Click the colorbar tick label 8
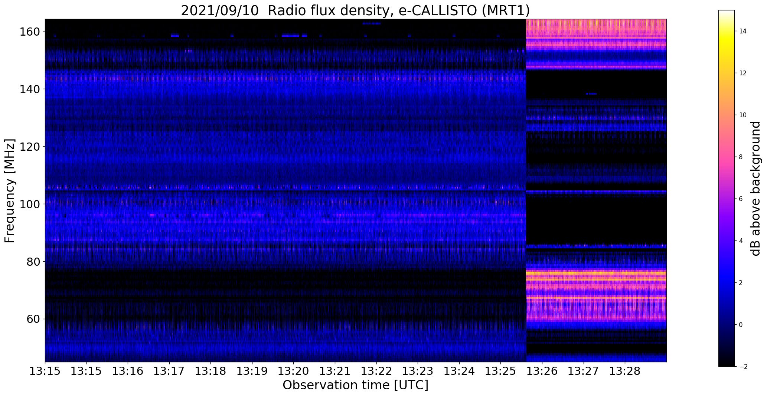This screenshot has height=396, width=767. (x=741, y=157)
